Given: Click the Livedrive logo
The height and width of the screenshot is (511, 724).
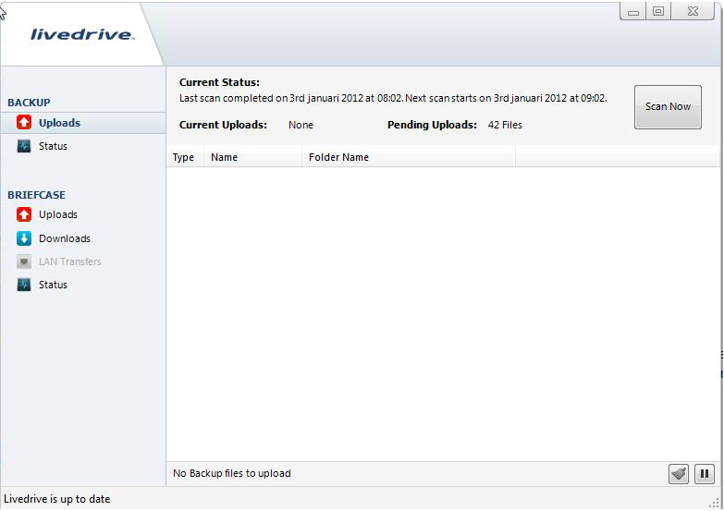Looking at the screenshot, I should click(81, 35).
